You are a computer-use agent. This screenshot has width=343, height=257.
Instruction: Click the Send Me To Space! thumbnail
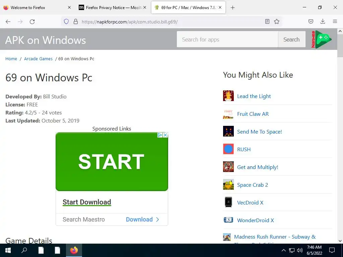pyautogui.click(x=228, y=131)
